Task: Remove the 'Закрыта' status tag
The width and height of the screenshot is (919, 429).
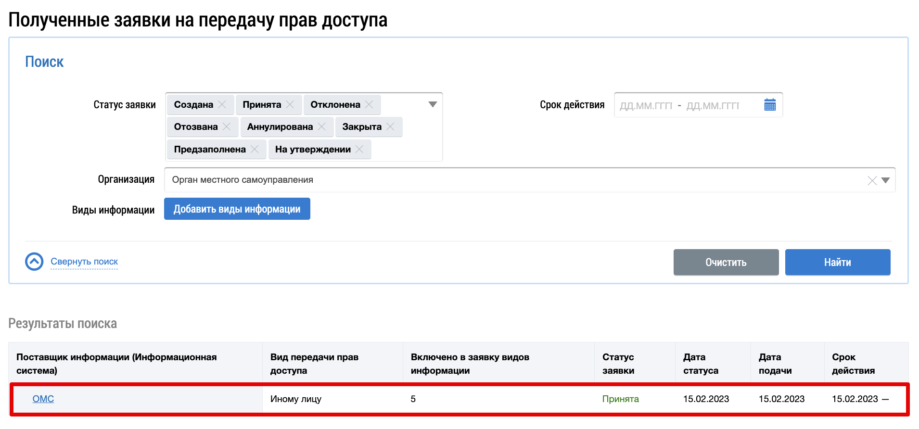Action: click(x=390, y=126)
